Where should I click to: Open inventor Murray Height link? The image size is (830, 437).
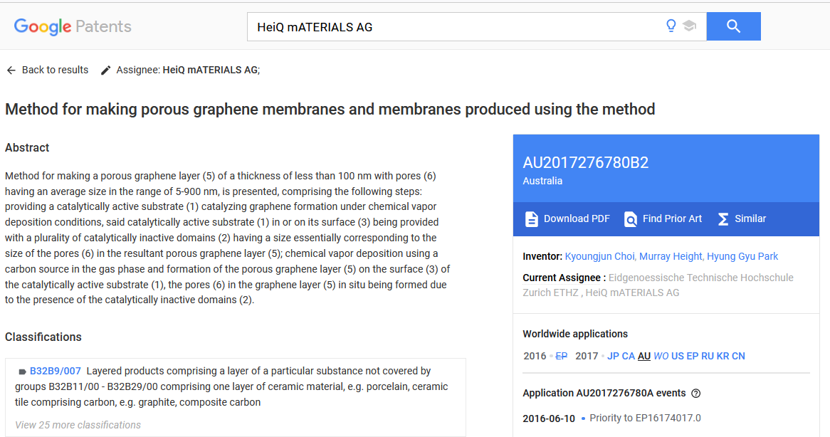(671, 256)
